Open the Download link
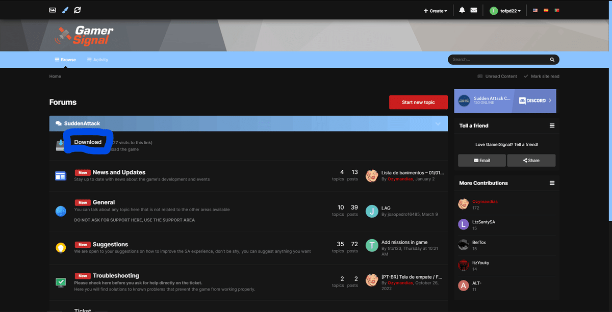Viewport: 612px width, 312px height. click(88, 142)
